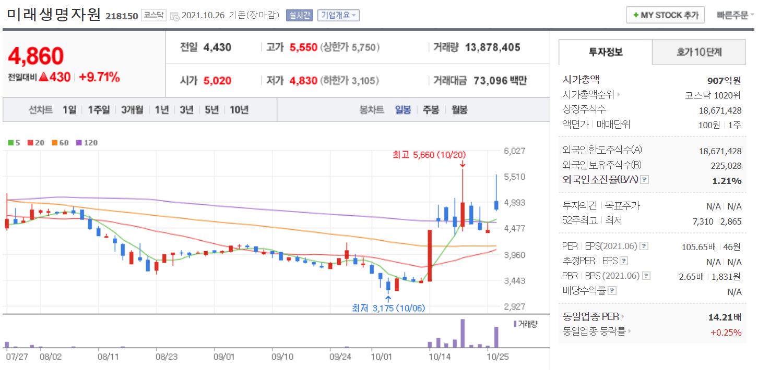
Task: Click the +9.71% change rate
Action: [99, 77]
